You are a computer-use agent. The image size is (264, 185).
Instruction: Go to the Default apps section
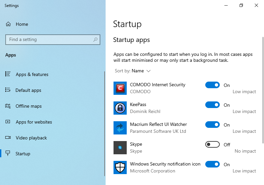[x=28, y=90]
